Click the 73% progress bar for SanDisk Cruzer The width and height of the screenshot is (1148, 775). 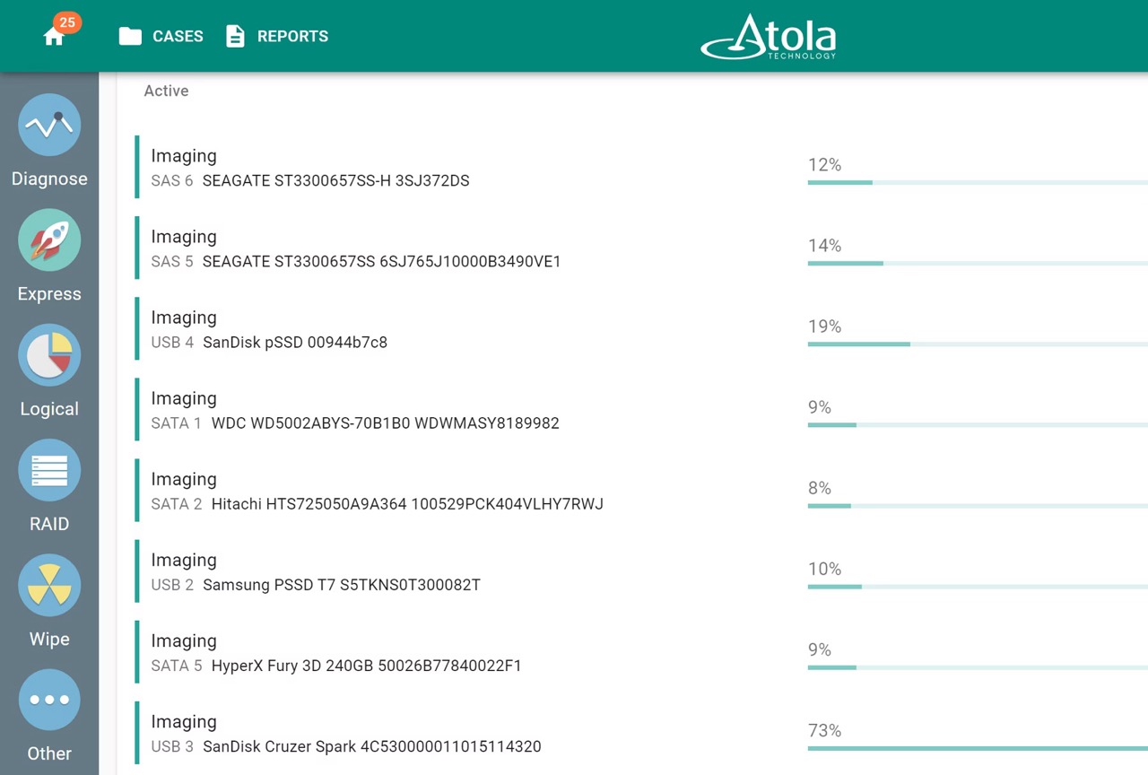click(978, 748)
